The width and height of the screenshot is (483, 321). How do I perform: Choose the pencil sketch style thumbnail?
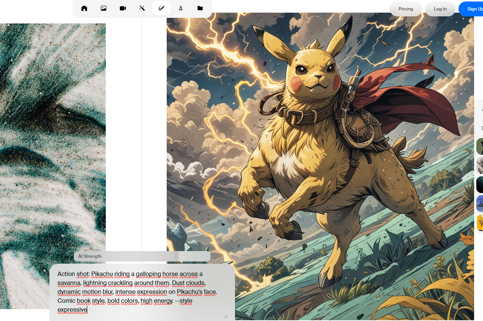point(480,166)
